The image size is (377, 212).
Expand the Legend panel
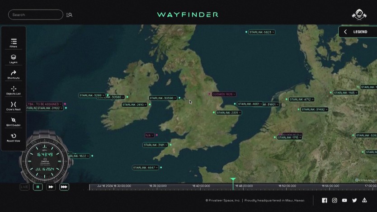click(x=357, y=32)
